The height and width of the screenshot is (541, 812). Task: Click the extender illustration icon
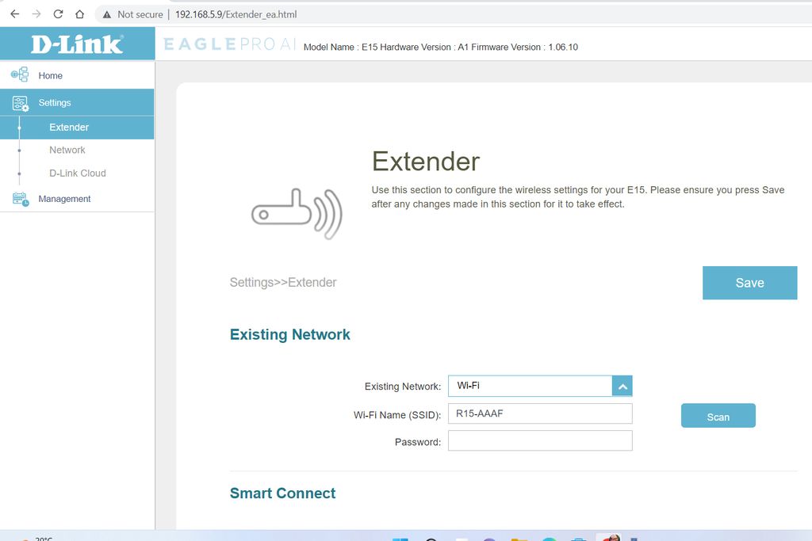[x=297, y=214]
